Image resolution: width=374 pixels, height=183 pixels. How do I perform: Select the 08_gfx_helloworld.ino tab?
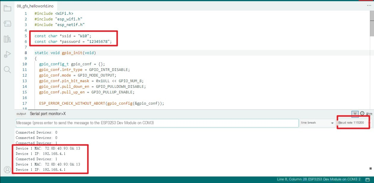coord(31,6)
